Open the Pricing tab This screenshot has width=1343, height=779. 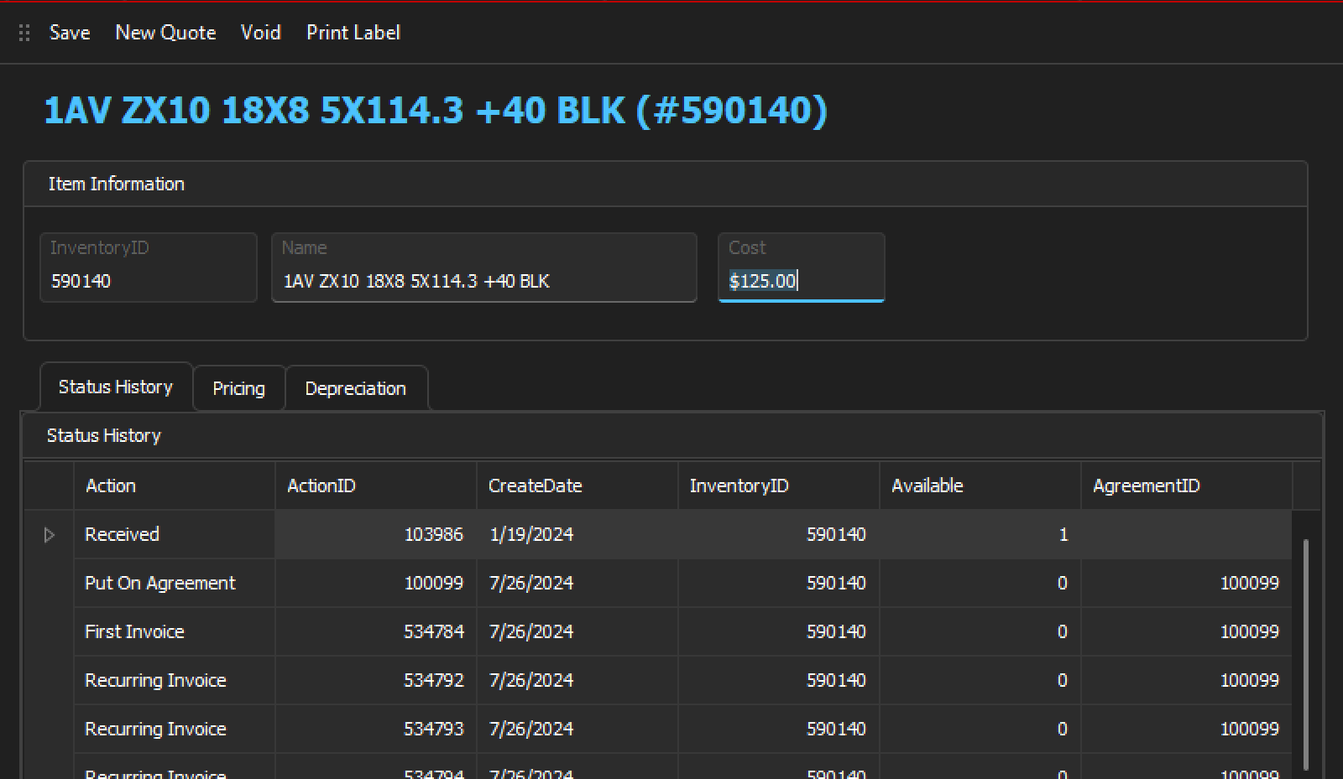point(238,389)
